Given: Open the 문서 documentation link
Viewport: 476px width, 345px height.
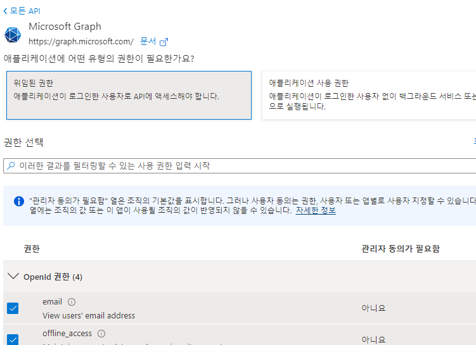Looking at the screenshot, I should (x=148, y=41).
